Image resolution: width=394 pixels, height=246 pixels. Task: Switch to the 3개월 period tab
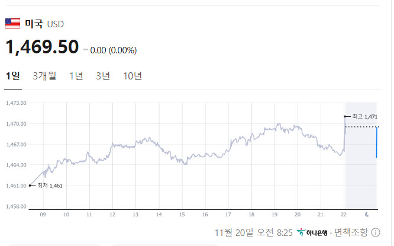[45, 76]
